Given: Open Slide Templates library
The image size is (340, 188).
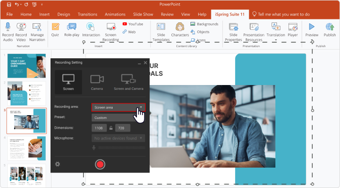Looking at the screenshot, I should tap(161, 32).
